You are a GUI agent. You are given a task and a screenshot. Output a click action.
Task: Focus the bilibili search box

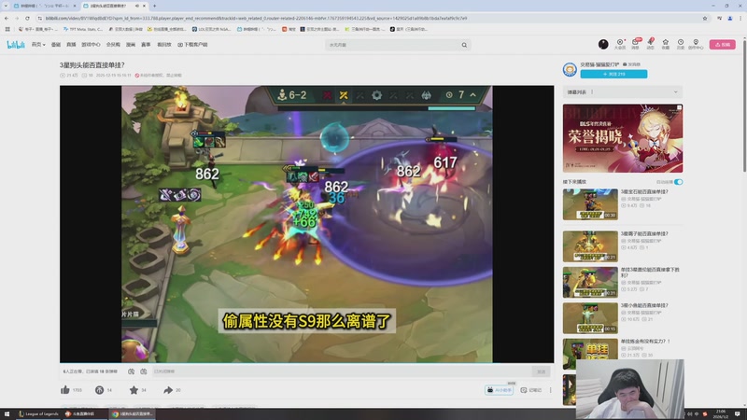(393, 45)
